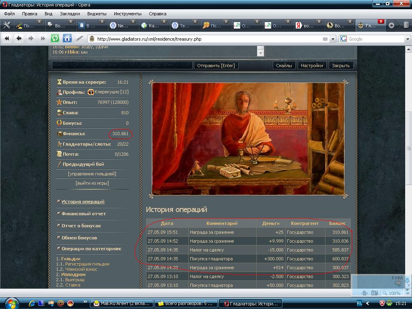Open the Смайлы chat button
The image size is (412, 309).
coord(284,66)
